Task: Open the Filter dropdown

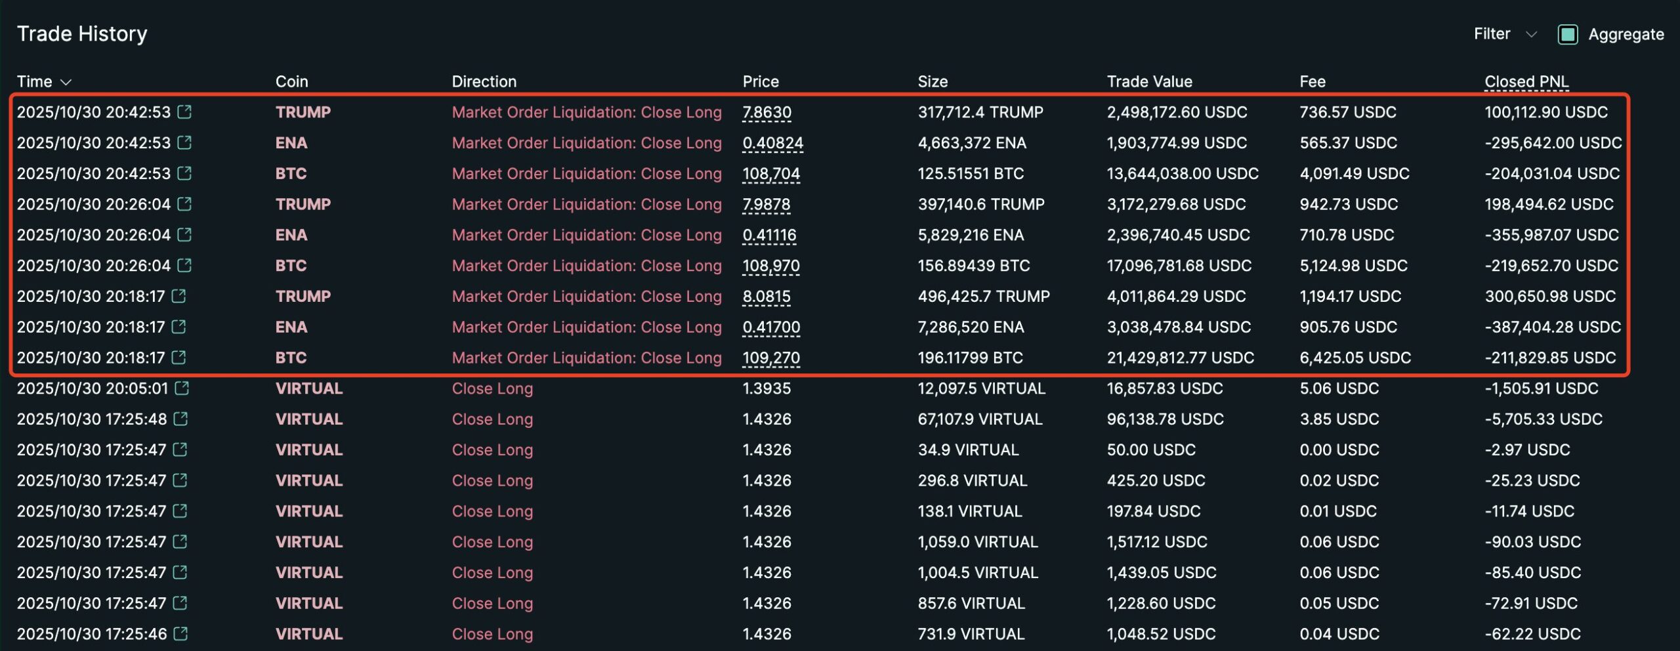Action: (1504, 34)
